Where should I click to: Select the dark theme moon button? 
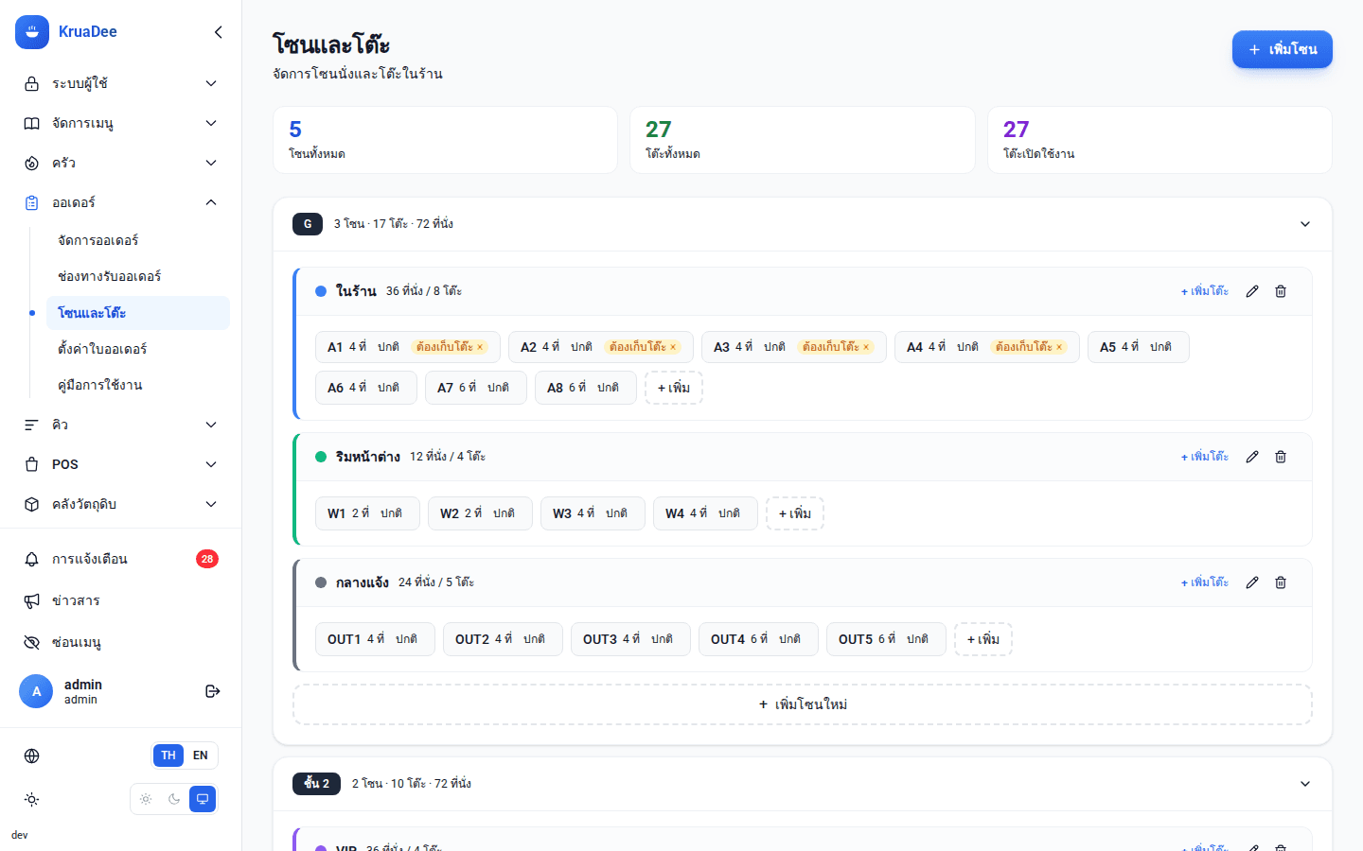(174, 799)
